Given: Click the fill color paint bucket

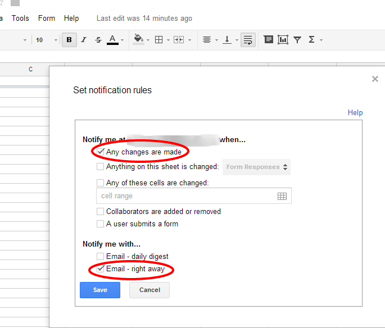Looking at the screenshot, I should [138, 39].
